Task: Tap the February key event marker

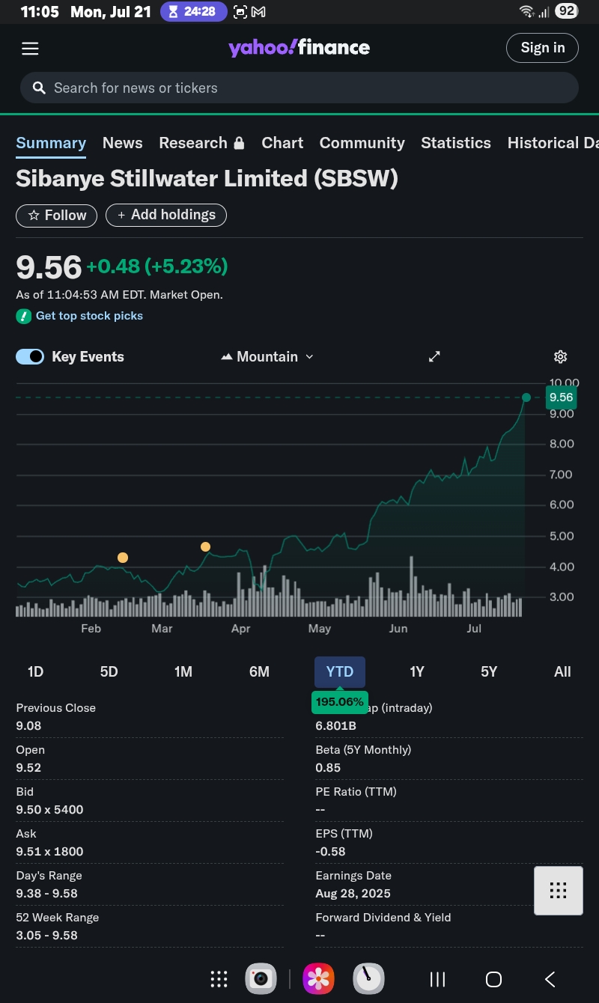Action: (123, 558)
